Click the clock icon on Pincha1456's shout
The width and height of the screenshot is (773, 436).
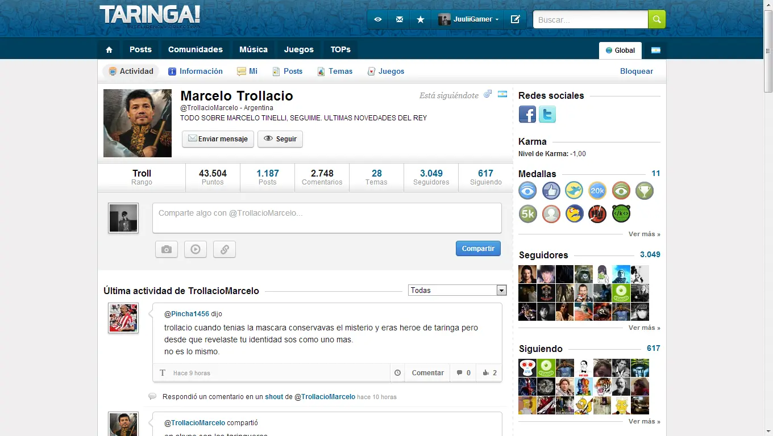pyautogui.click(x=397, y=373)
